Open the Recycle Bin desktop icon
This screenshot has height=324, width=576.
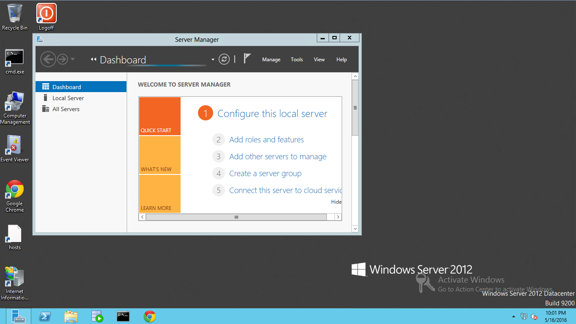15,17
